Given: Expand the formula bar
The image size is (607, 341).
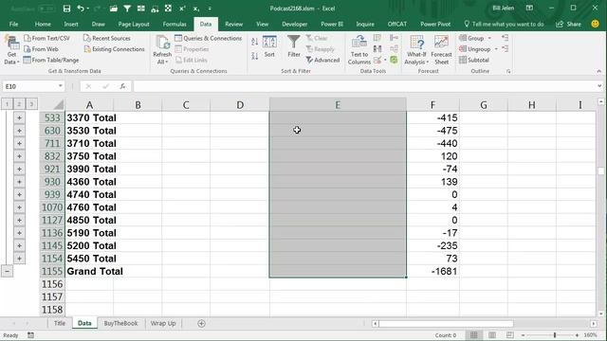Looking at the screenshot, I should coord(599,86).
